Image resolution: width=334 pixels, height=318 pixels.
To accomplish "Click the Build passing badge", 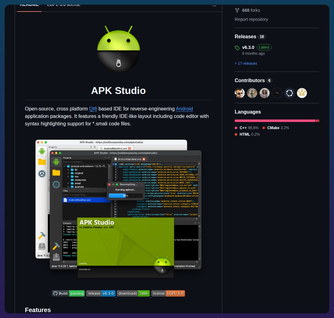I will pos(68,293).
